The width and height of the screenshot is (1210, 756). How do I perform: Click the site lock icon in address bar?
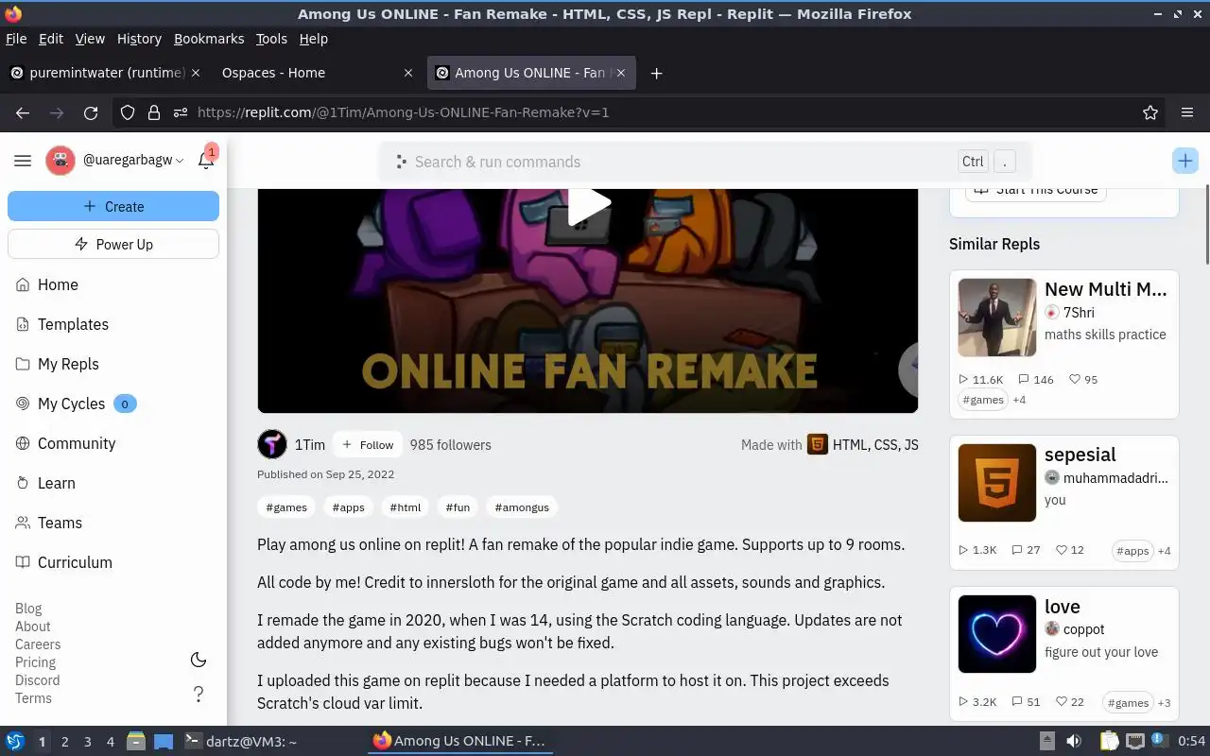(x=153, y=112)
